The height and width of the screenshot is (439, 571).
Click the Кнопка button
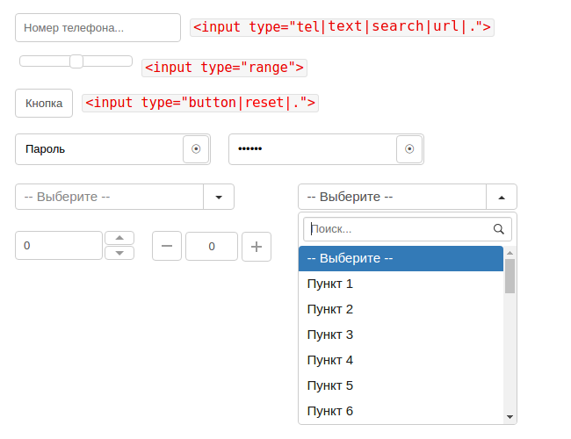[44, 104]
